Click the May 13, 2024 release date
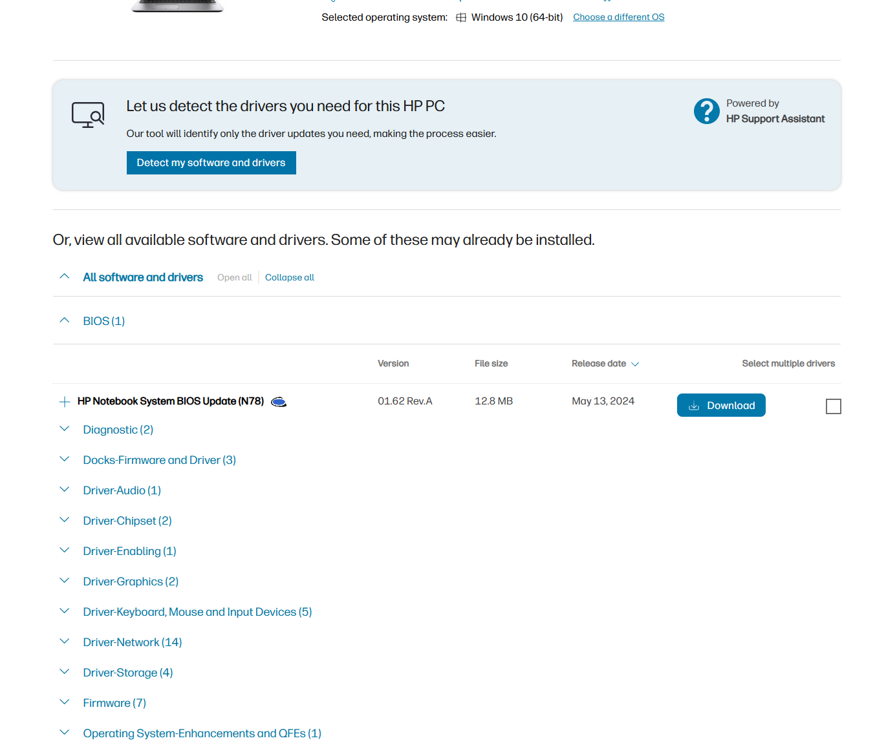Viewport: 875px width, 745px height. click(x=603, y=401)
